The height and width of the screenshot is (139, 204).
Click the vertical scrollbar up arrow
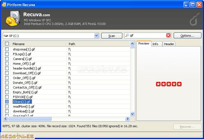[x=132, y=43]
